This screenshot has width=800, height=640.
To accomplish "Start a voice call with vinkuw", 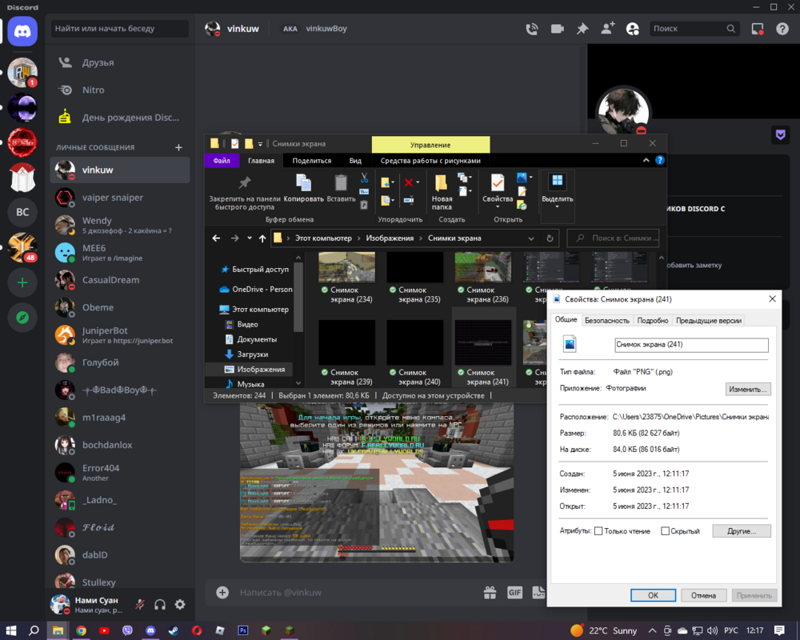I will pyautogui.click(x=532, y=29).
